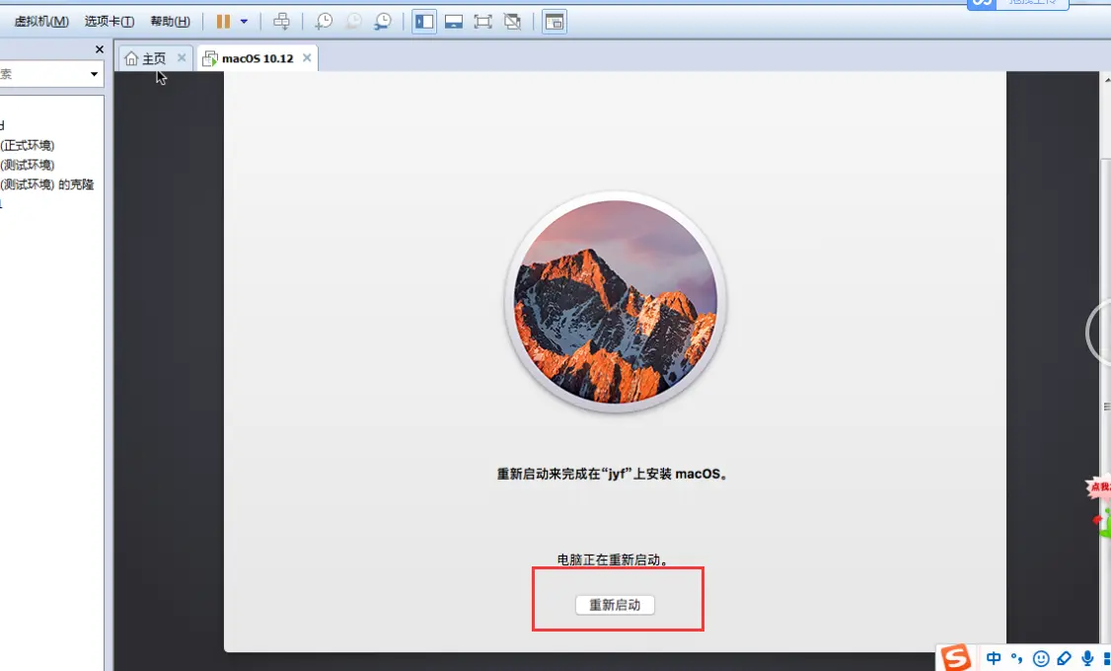Toggle the library sidebar view icon

(424, 22)
